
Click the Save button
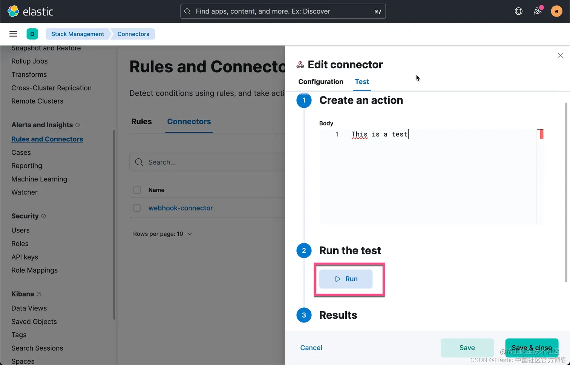[x=467, y=348]
